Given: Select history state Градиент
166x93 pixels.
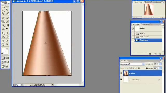Looking at the screenshot, I should (x=148, y=40).
